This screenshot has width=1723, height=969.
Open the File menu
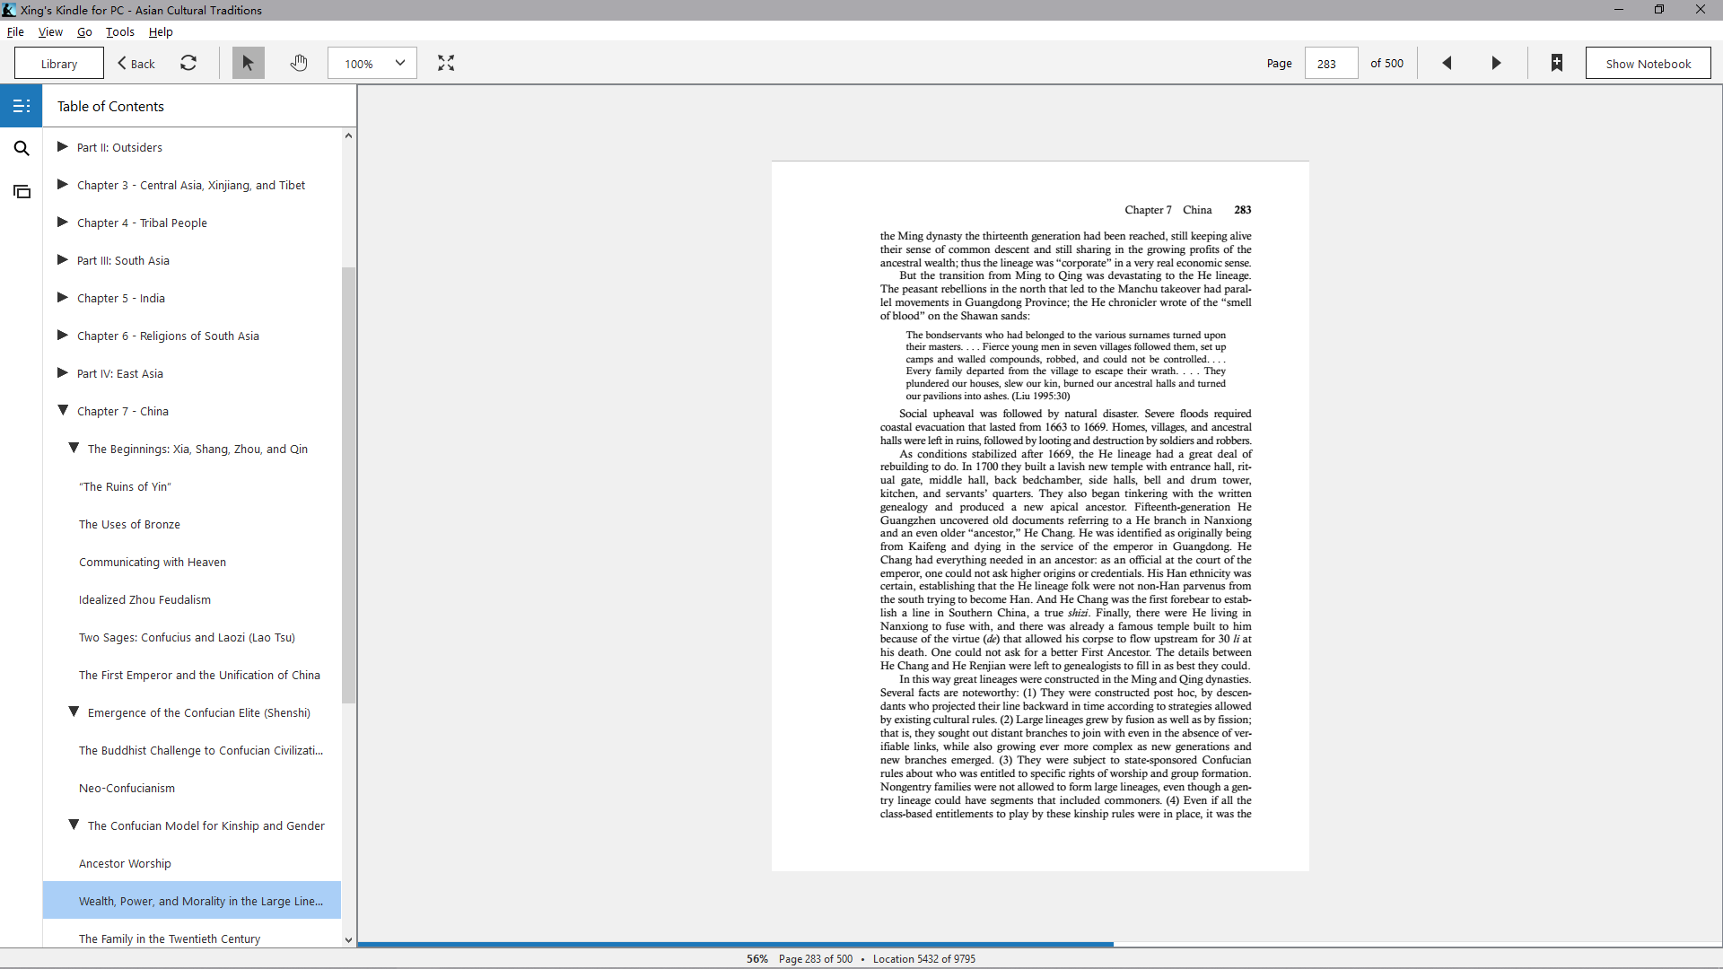15,31
